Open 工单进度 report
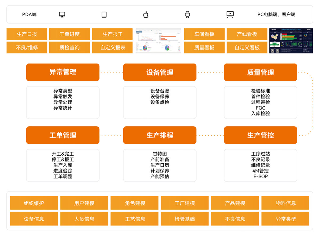 [70, 34]
